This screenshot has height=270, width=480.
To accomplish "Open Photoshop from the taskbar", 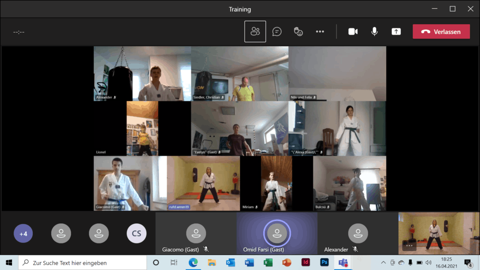I will pos(324,263).
